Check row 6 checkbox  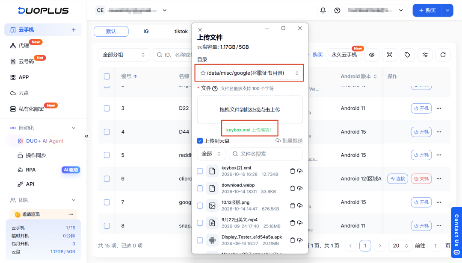coord(107,178)
